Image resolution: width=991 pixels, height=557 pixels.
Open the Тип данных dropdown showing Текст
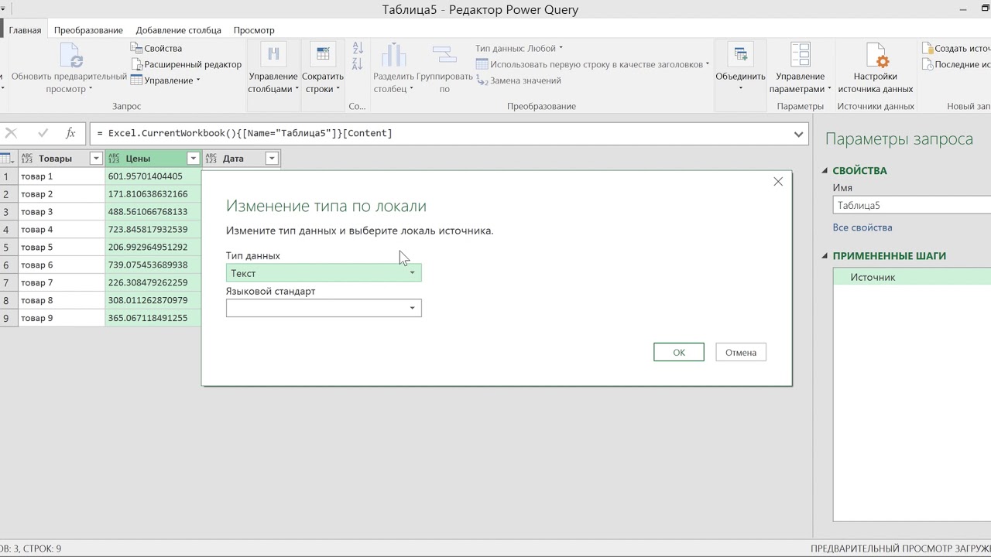[324, 273]
